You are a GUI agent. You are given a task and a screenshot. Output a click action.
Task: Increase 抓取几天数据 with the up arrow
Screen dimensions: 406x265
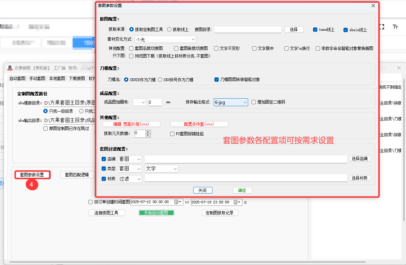tap(148, 132)
